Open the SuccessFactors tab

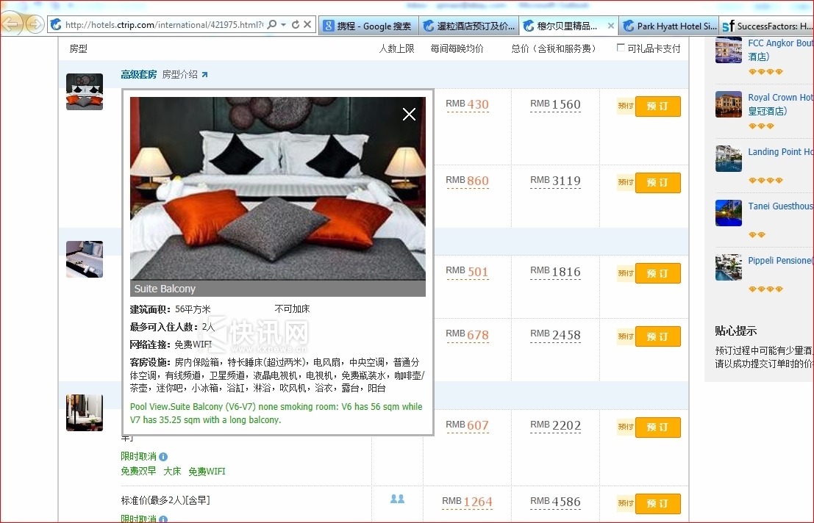(x=767, y=26)
